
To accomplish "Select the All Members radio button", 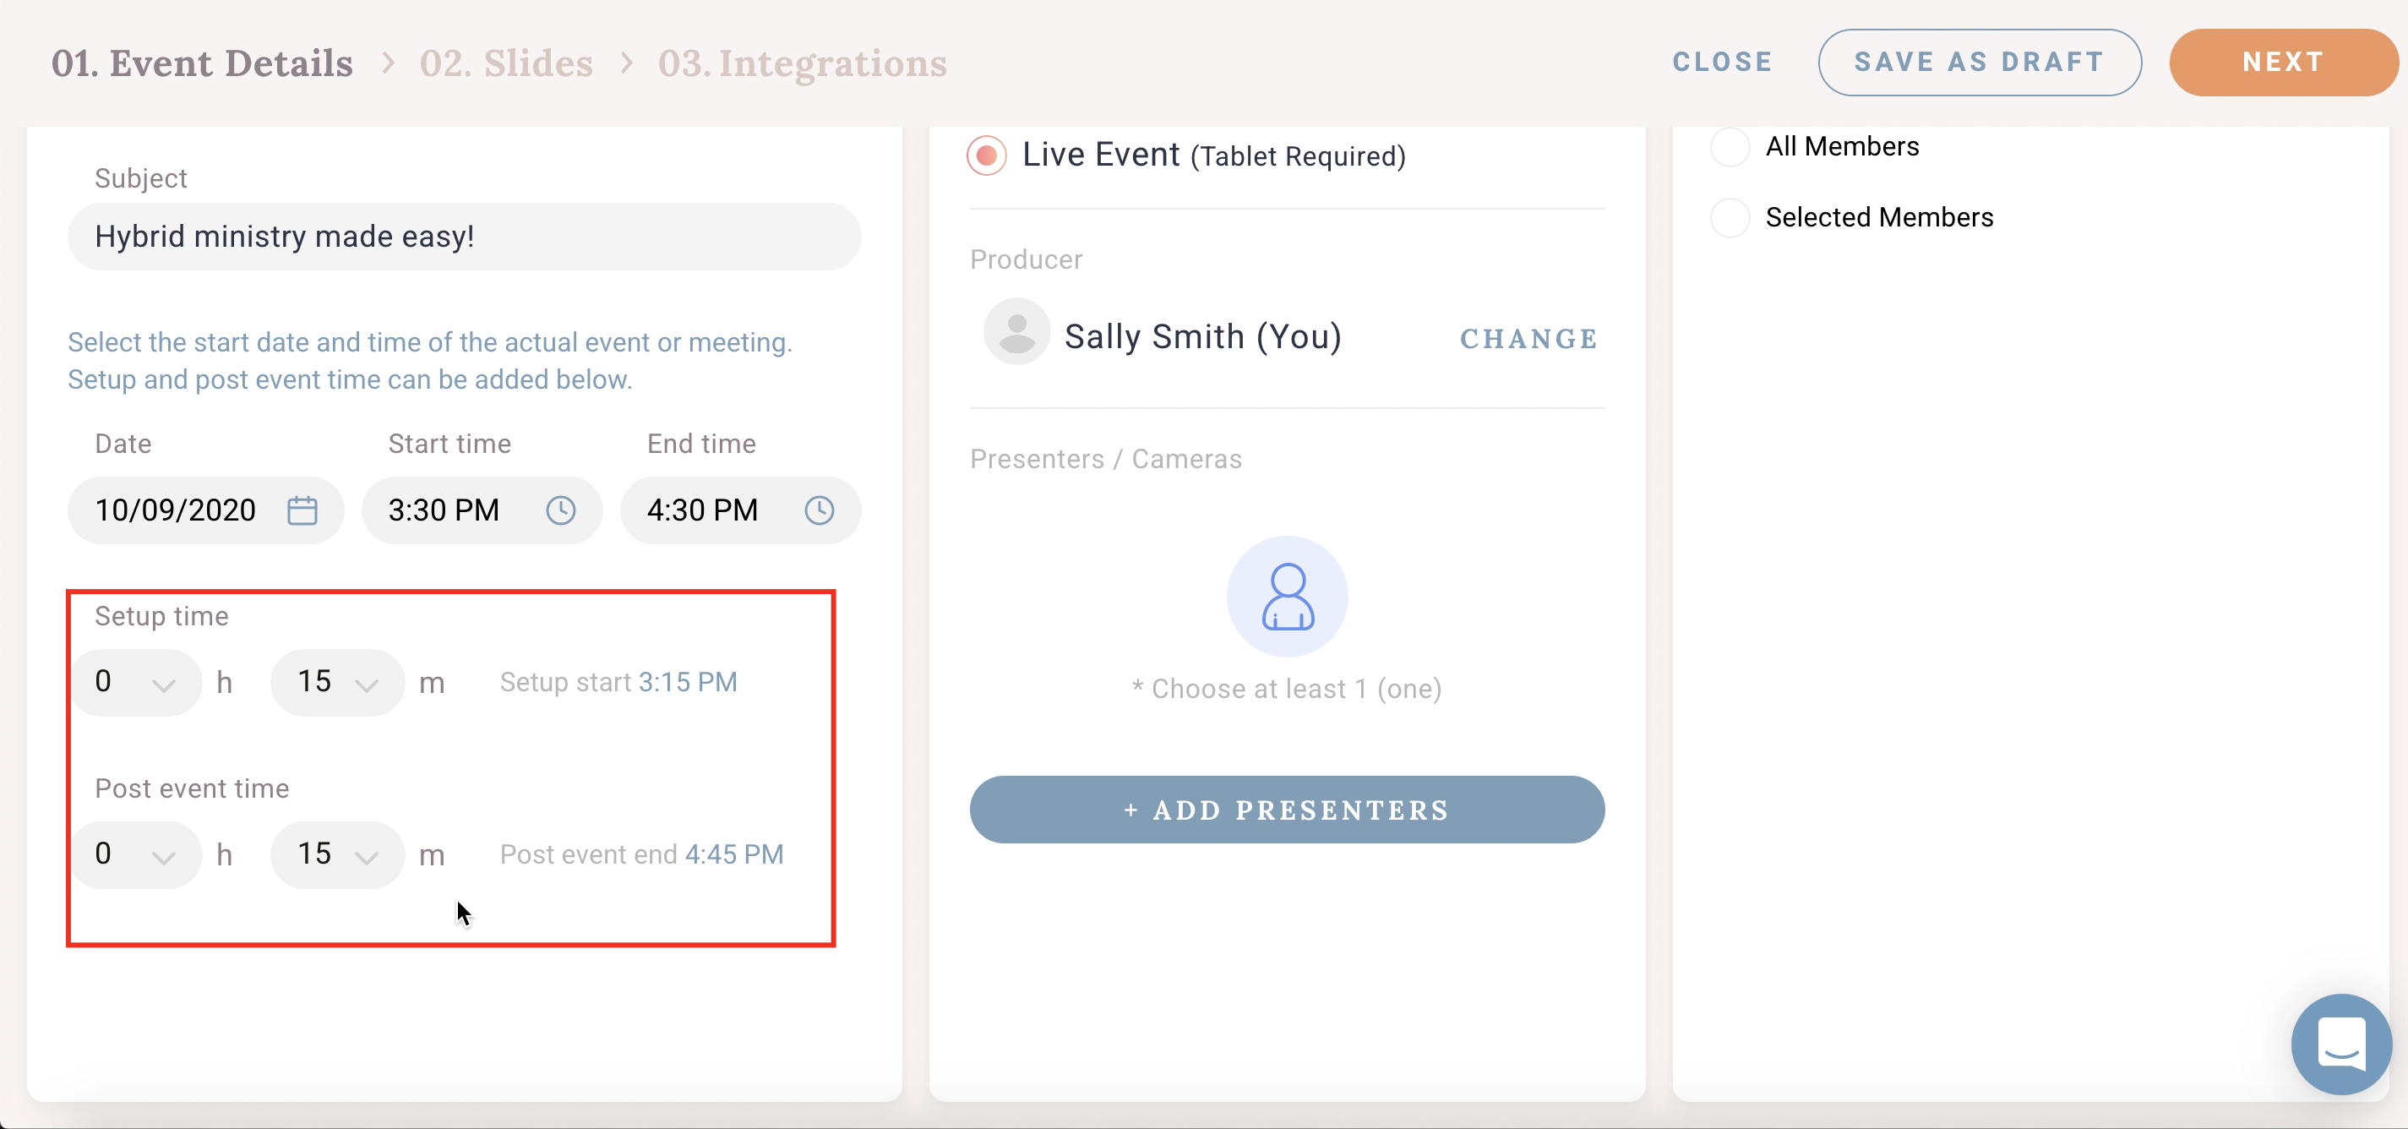I will [1730, 147].
